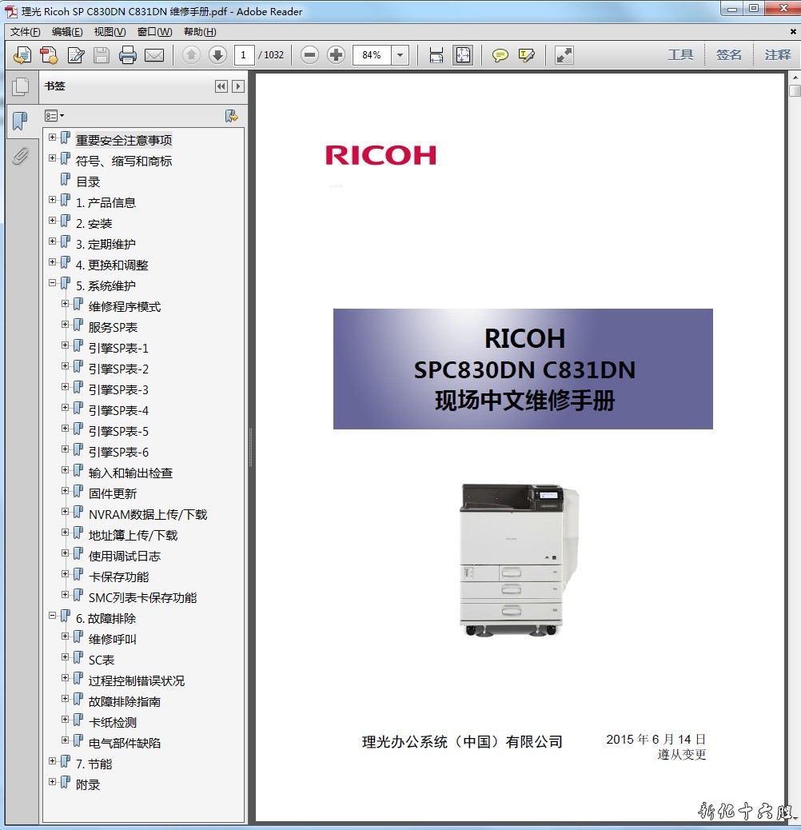Click the email envelope icon

click(x=153, y=55)
